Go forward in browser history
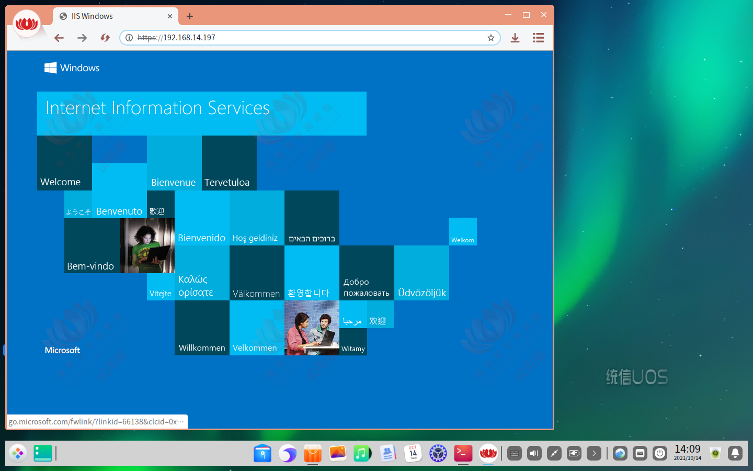753x471 pixels. [x=82, y=38]
